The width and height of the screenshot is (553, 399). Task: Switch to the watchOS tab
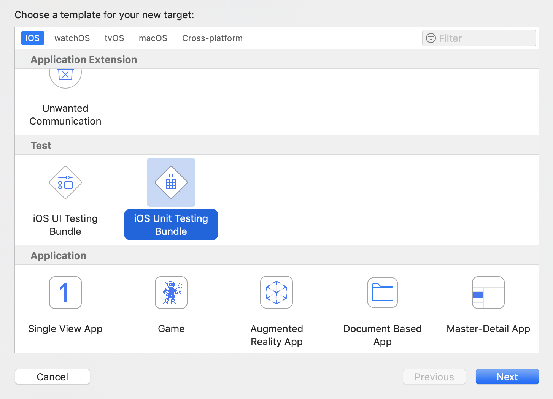72,38
